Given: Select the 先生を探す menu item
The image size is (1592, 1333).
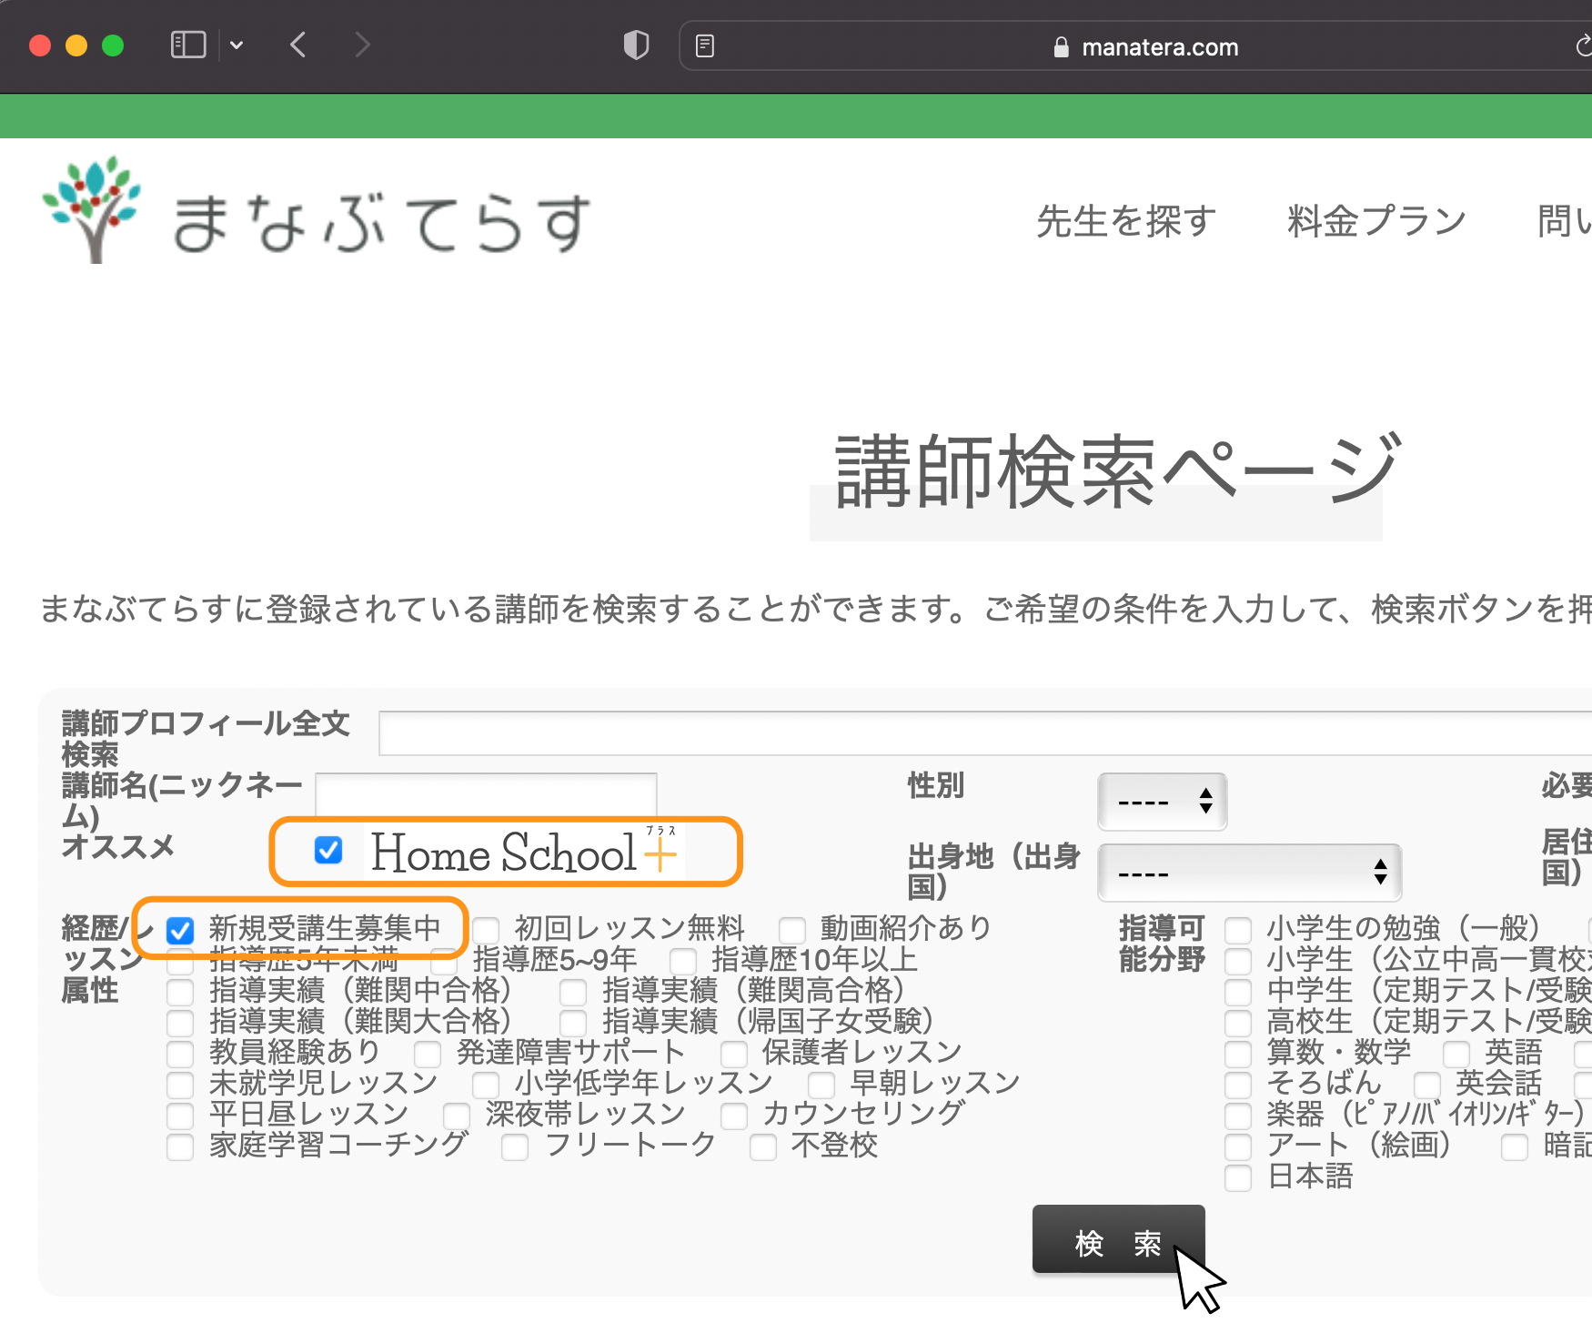Looking at the screenshot, I should (x=1127, y=220).
